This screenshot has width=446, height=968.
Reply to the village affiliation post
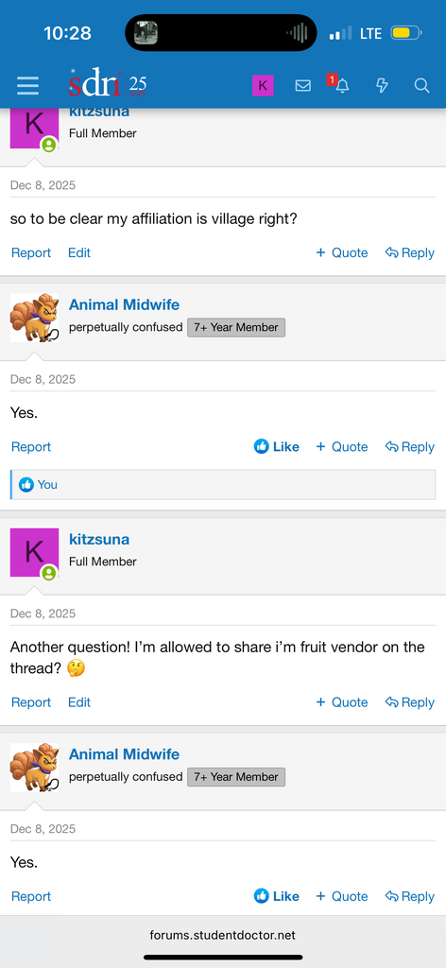tap(409, 252)
